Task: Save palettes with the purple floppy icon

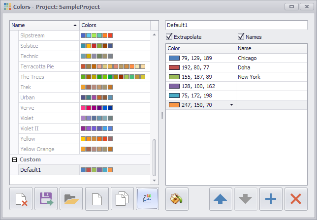Action: 46,199
